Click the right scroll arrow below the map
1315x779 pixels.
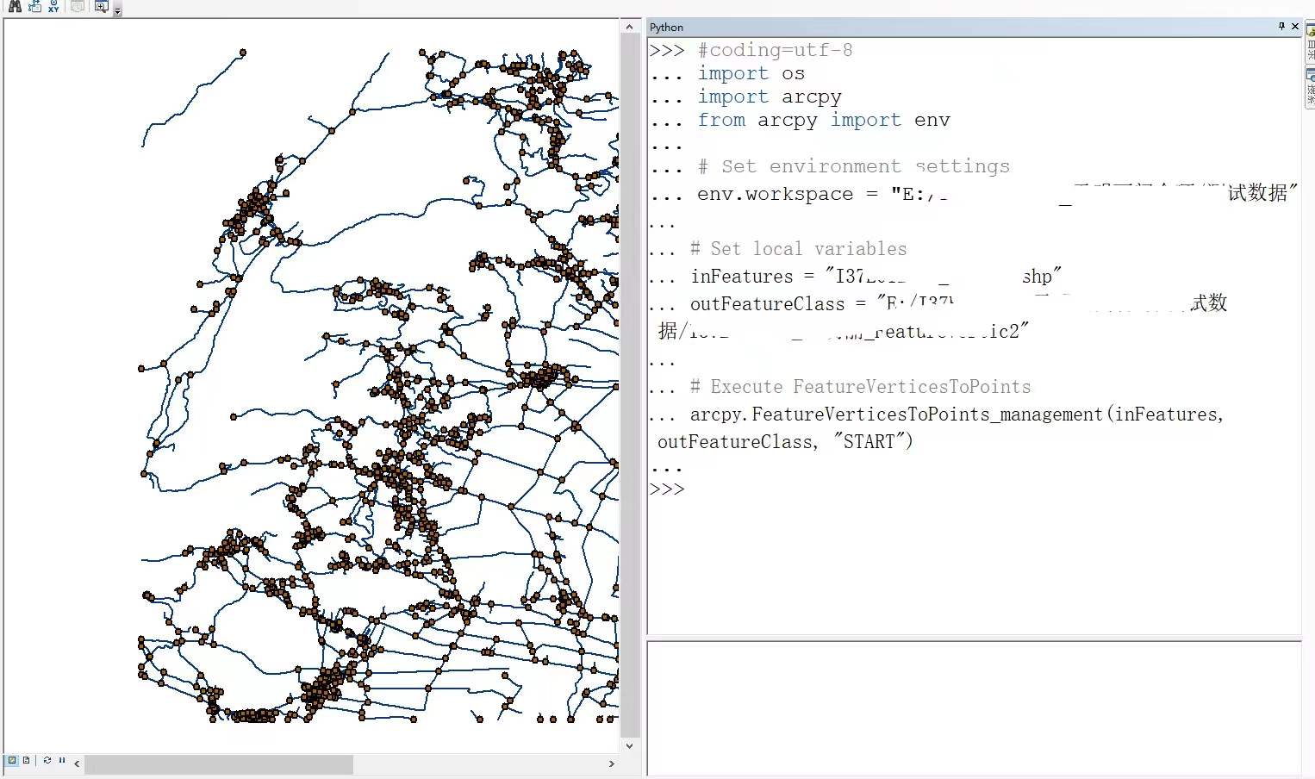[611, 763]
